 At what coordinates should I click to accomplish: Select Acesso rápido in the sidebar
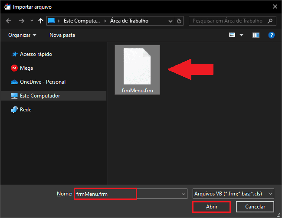(36, 54)
